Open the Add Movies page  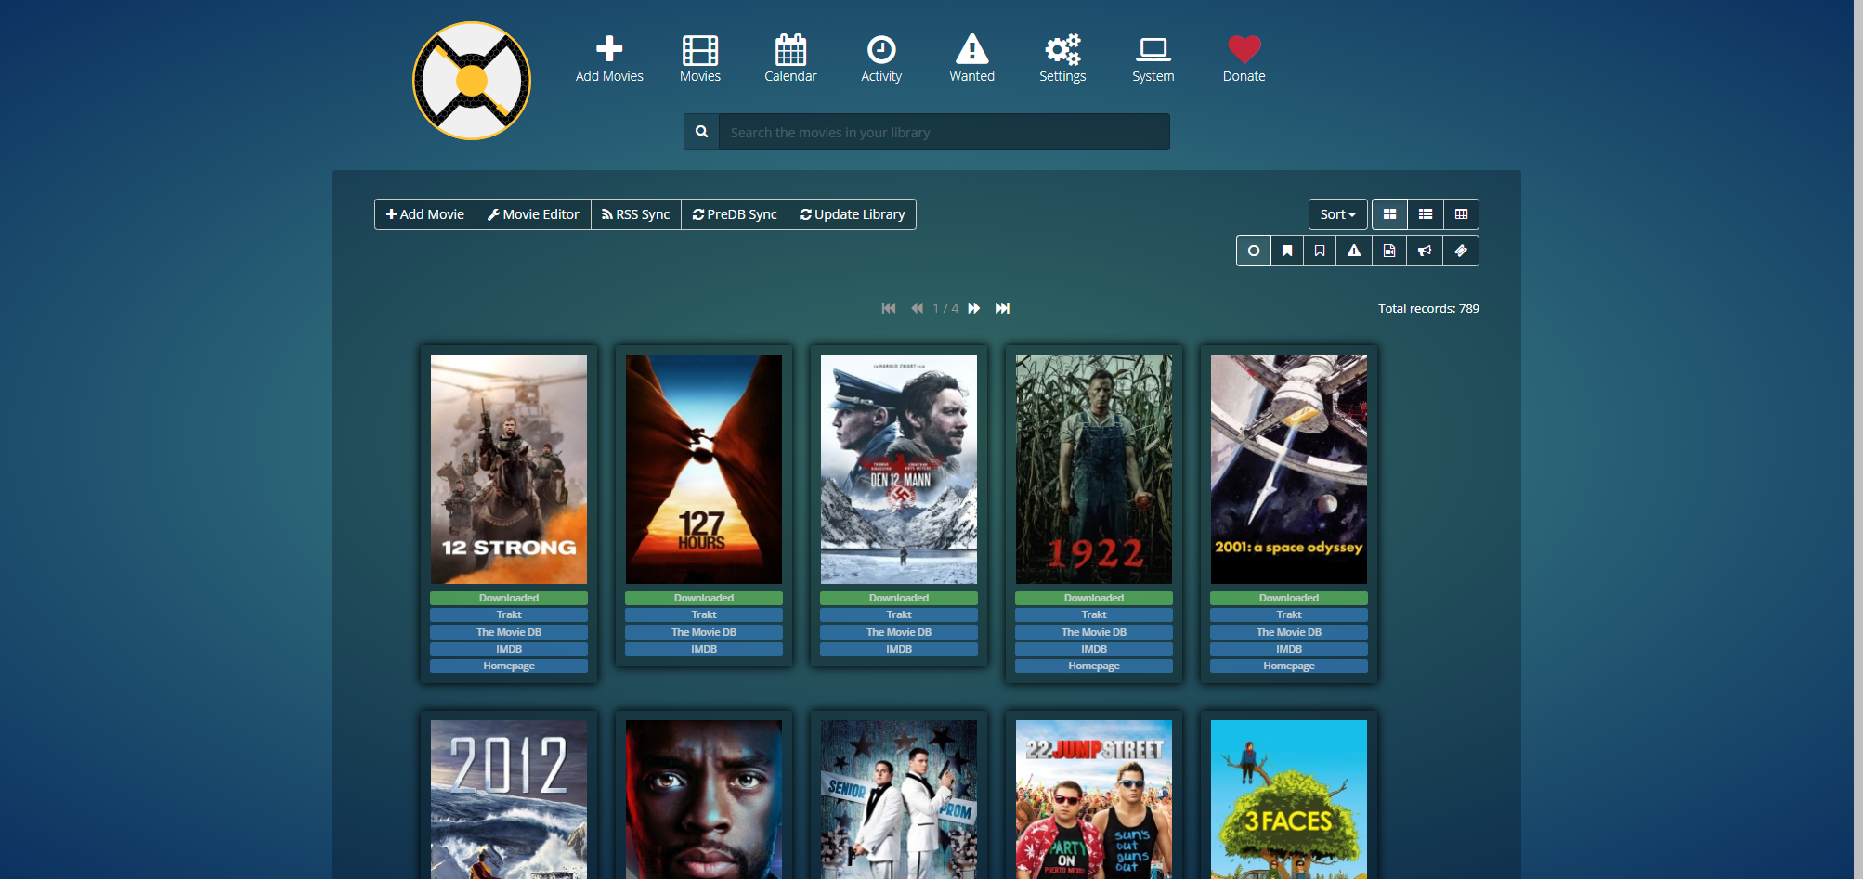click(x=608, y=58)
